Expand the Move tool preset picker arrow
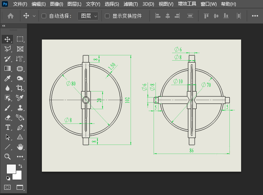 34,16
